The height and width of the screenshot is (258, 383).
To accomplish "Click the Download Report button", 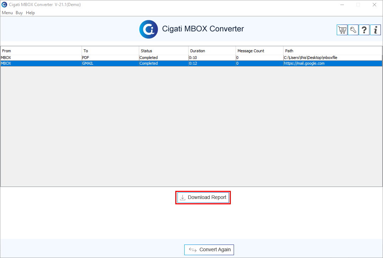I will pyautogui.click(x=203, y=198).
